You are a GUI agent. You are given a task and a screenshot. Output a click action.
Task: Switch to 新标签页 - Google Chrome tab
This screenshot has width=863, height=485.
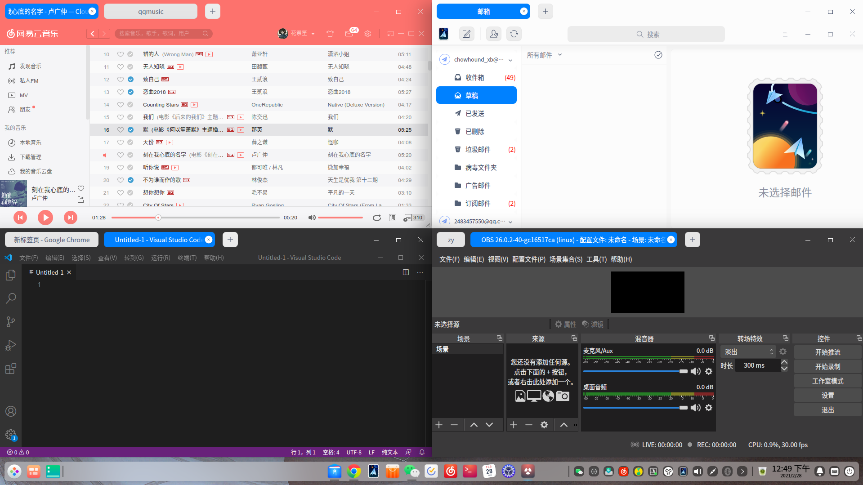point(52,240)
